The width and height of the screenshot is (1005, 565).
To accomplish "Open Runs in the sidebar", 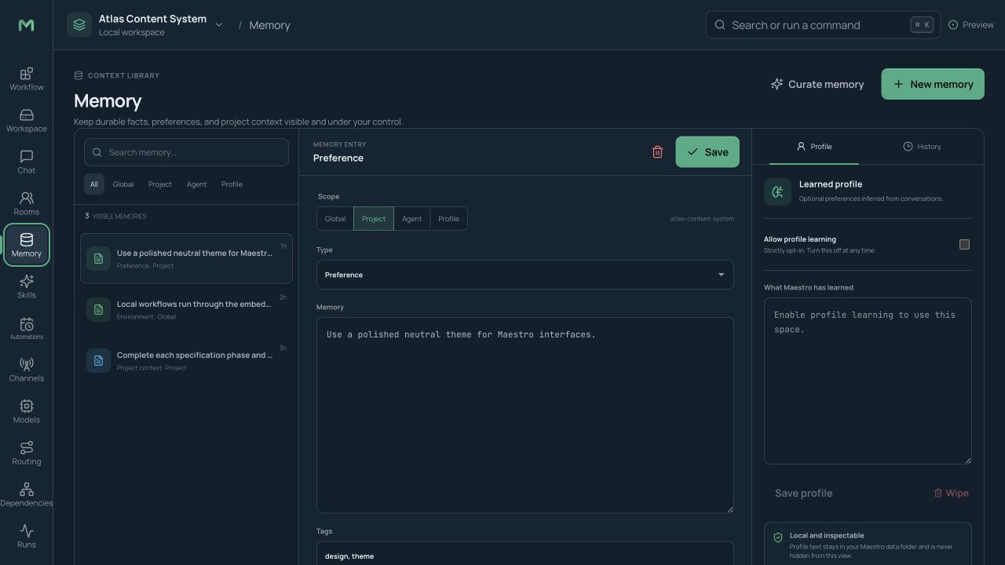I will pos(26,537).
